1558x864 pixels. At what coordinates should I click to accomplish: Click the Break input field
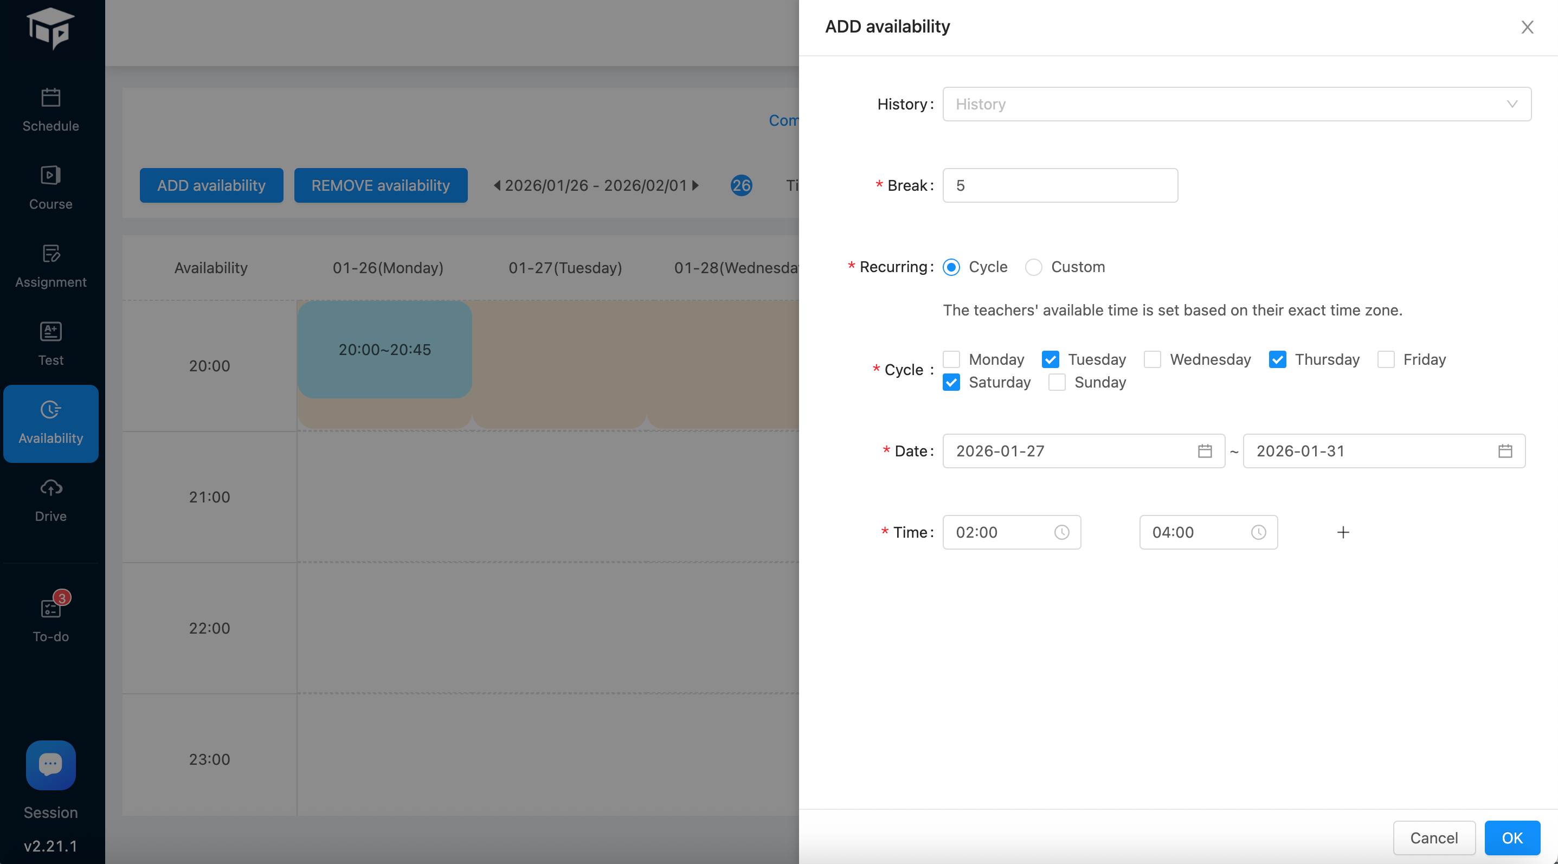(x=1060, y=185)
